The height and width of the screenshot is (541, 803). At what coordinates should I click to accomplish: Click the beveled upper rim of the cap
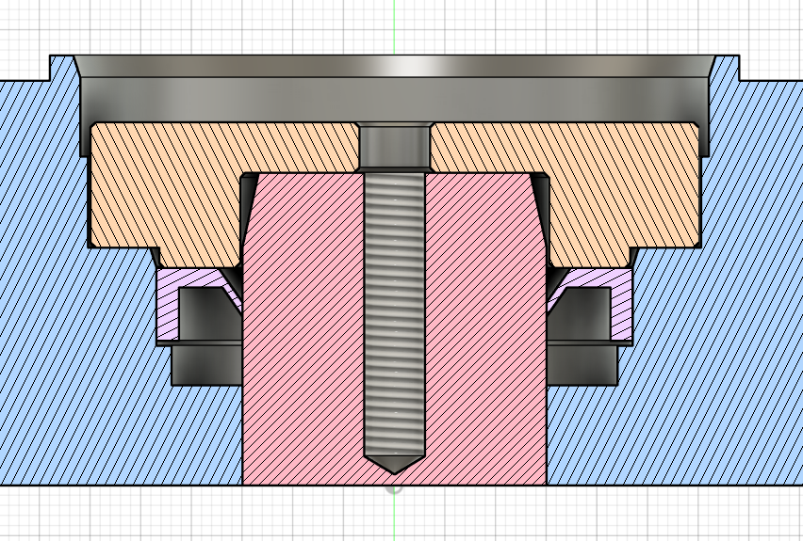click(395, 66)
